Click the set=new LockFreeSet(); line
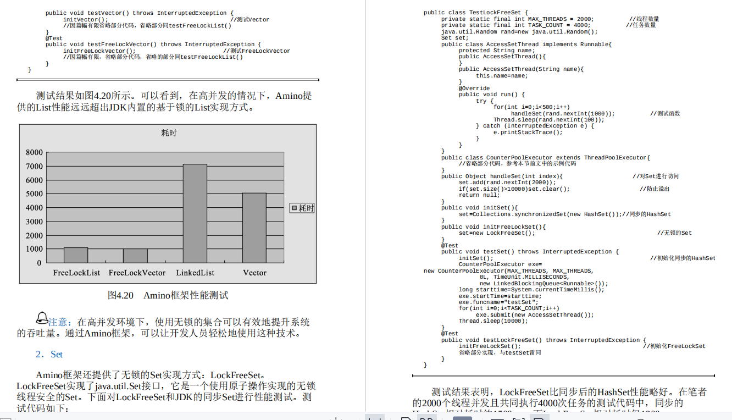Viewport: 732px width, 420px height. (497, 233)
